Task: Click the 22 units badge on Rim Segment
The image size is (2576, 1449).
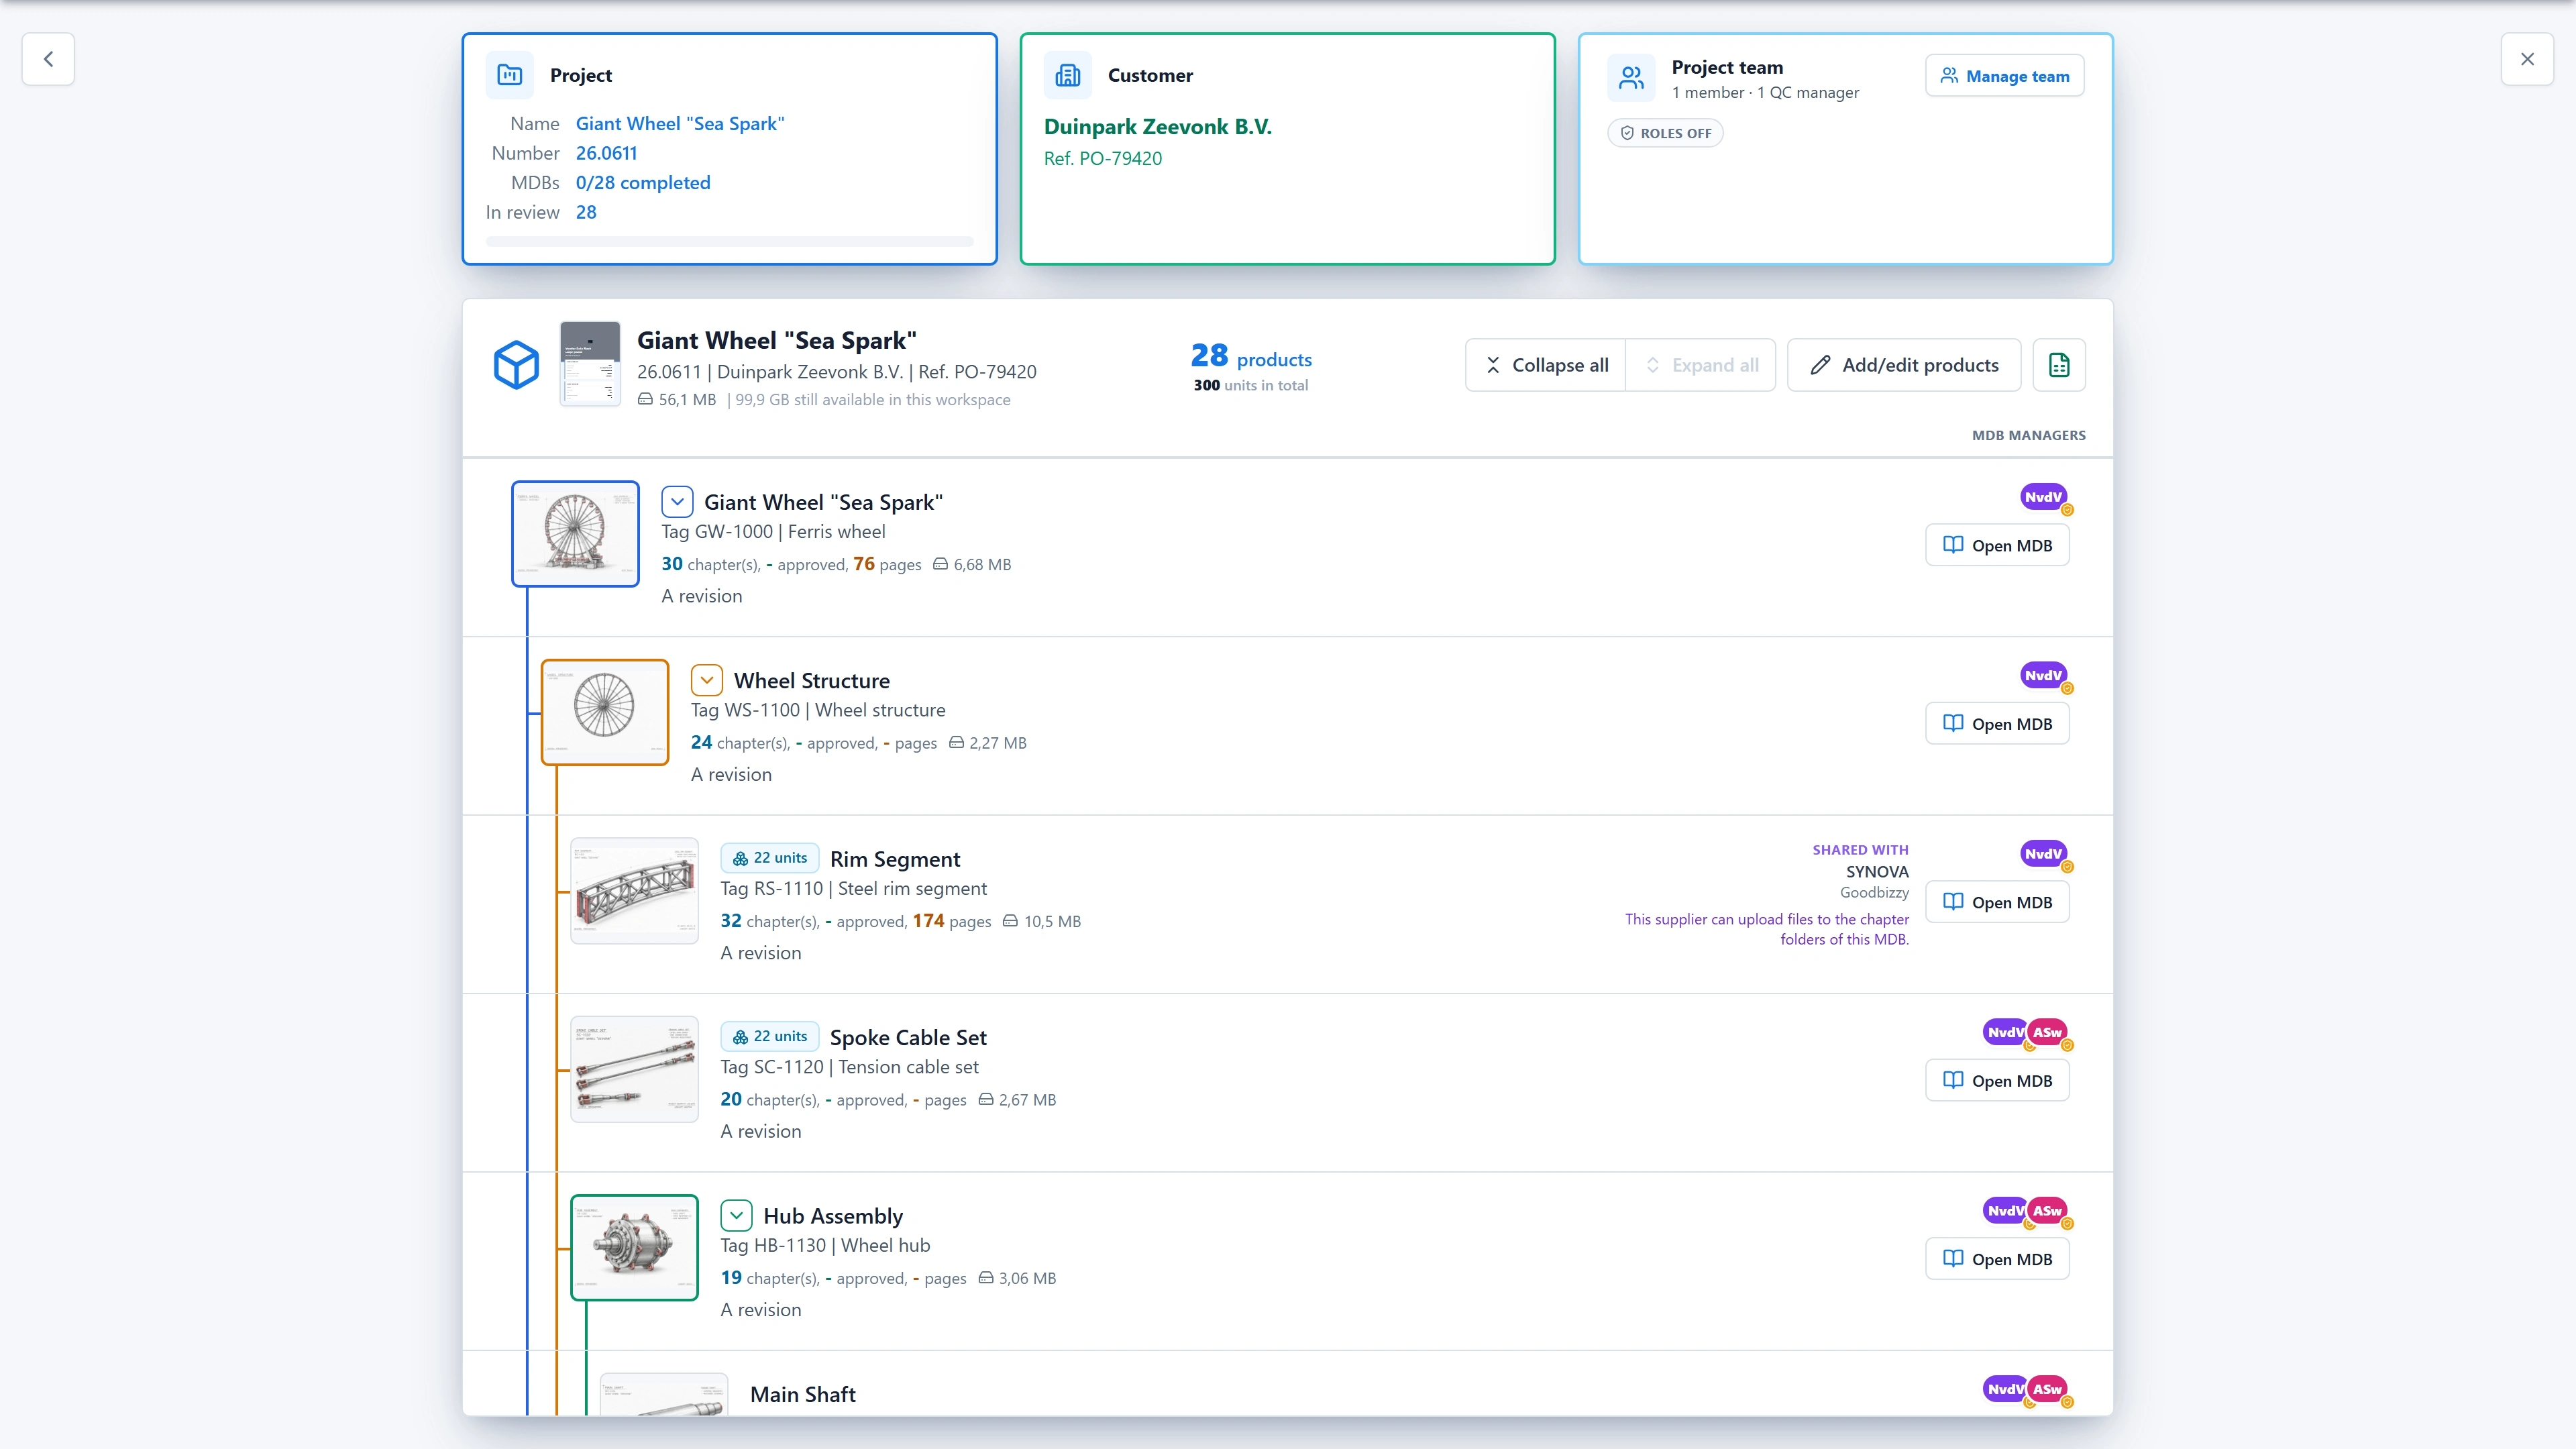Action: pyautogui.click(x=770, y=858)
